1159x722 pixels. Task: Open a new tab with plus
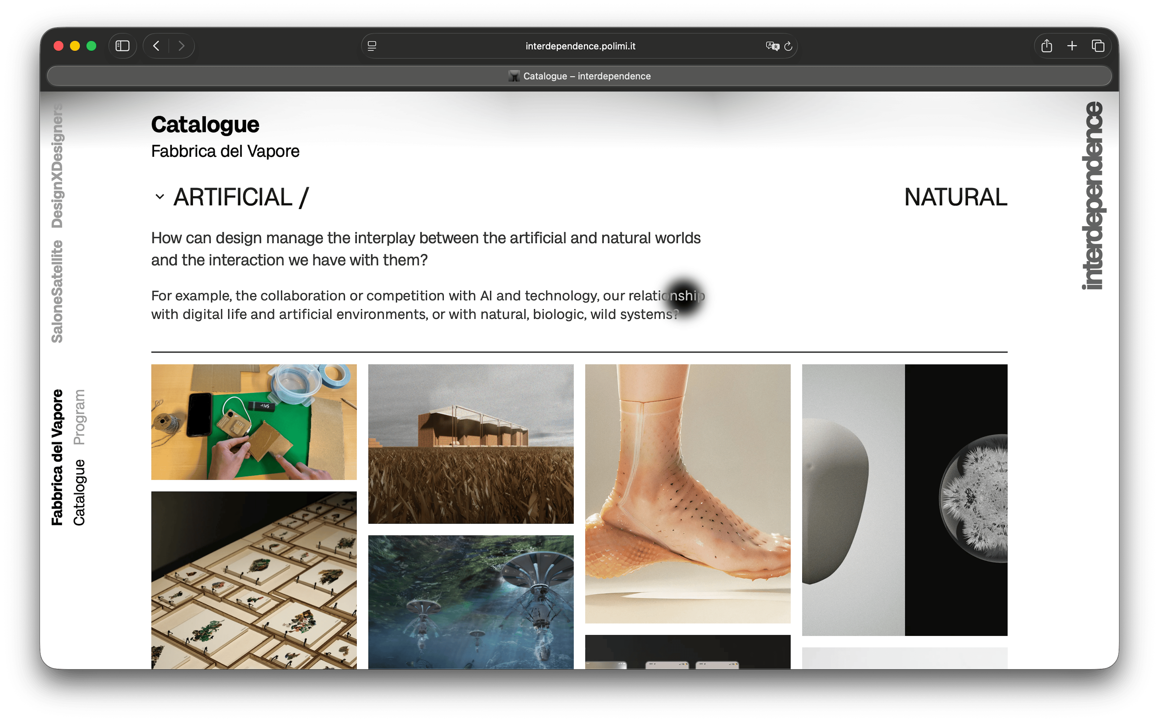click(1072, 46)
